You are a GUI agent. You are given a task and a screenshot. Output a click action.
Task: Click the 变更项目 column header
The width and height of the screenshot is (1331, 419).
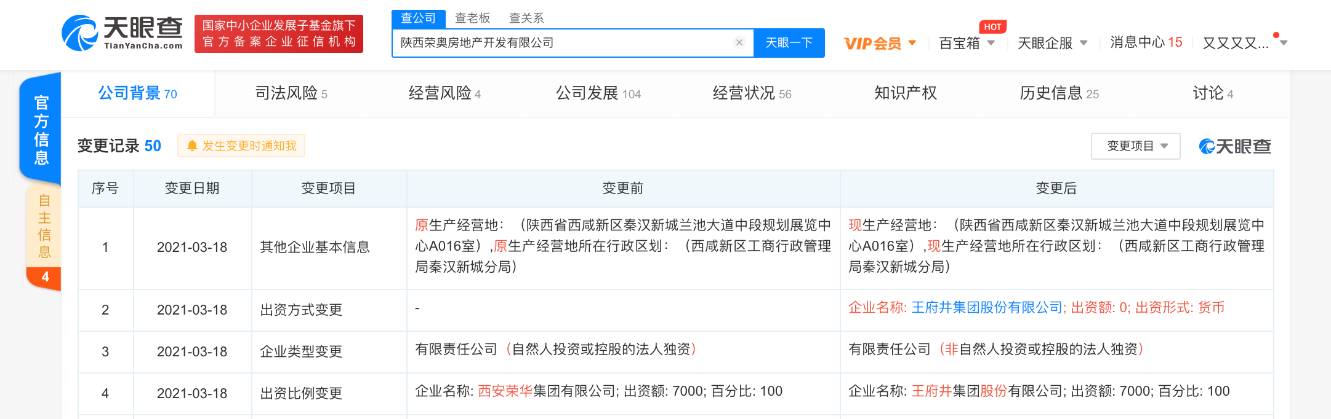click(329, 189)
